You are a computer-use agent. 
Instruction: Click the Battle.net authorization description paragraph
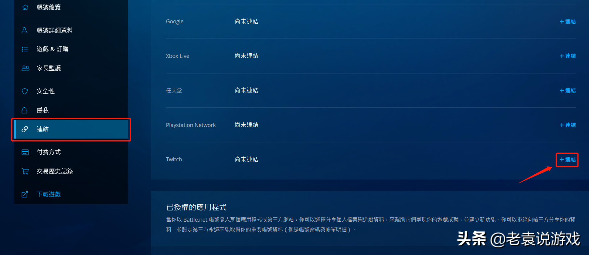tap(371, 225)
